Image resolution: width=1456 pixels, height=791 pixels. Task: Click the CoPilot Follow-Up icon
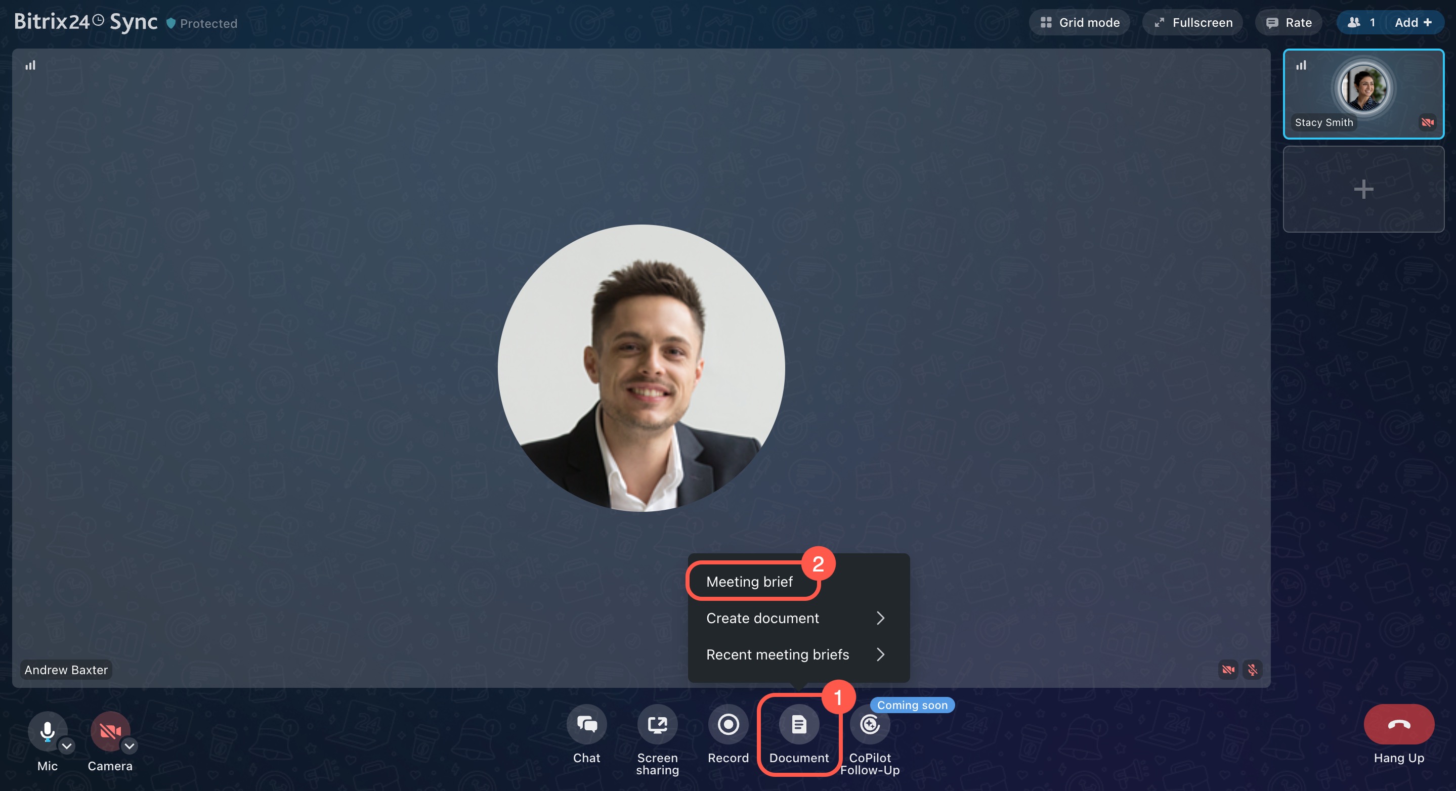click(870, 724)
